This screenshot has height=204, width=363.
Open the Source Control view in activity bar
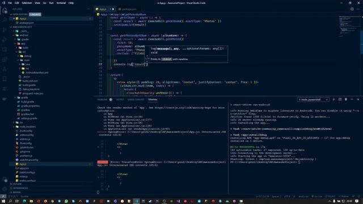[5, 30]
